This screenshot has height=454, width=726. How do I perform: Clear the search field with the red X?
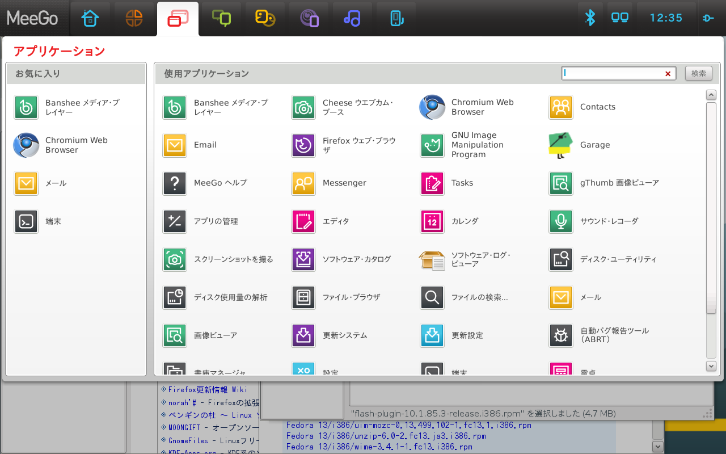668,74
